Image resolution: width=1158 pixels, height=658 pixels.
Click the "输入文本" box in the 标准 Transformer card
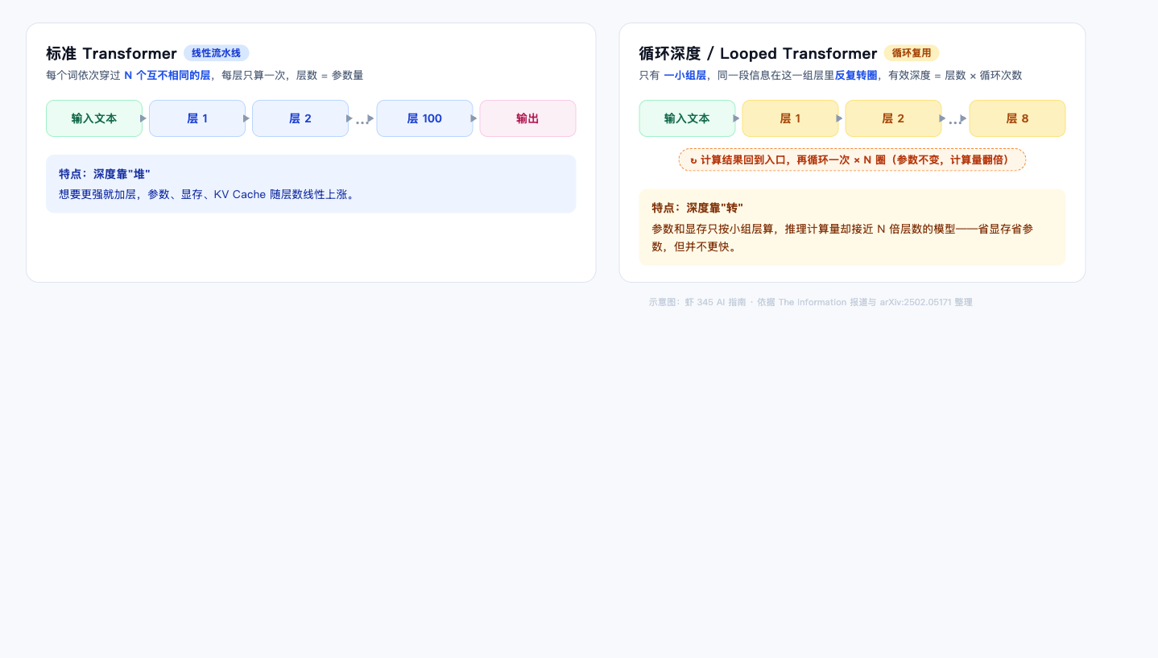(94, 118)
